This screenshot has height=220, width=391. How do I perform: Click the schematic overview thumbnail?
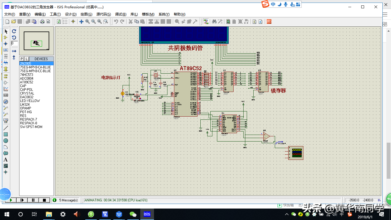click(x=36, y=43)
